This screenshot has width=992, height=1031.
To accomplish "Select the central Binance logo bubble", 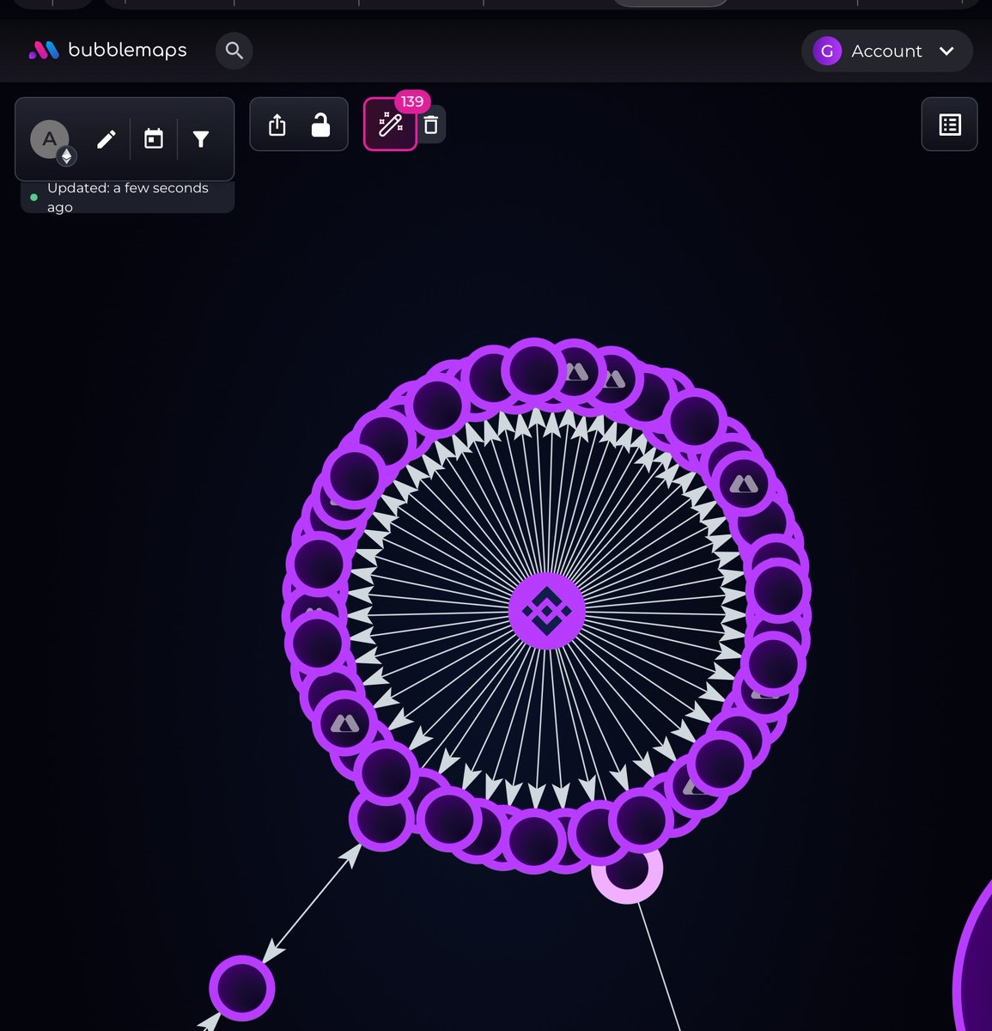I will [547, 612].
